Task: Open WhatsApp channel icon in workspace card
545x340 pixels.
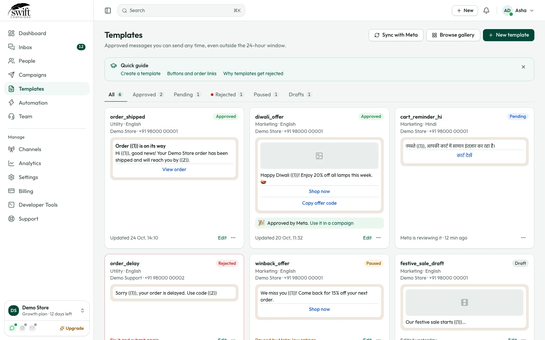Action: pos(12,328)
